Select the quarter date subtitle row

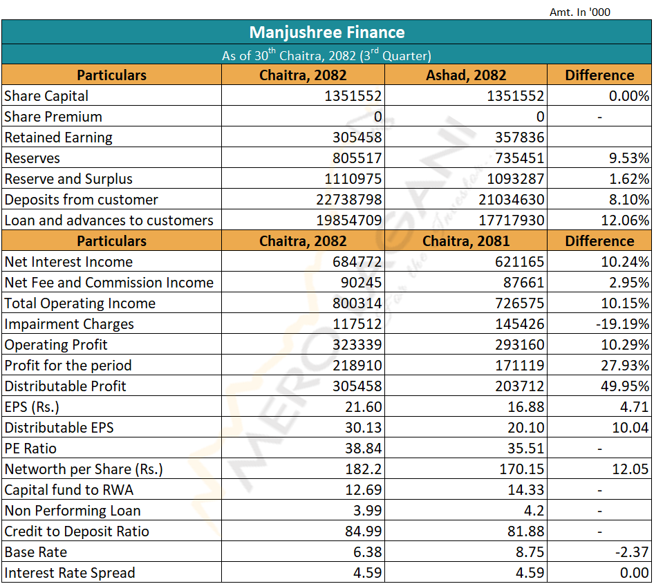point(327,55)
